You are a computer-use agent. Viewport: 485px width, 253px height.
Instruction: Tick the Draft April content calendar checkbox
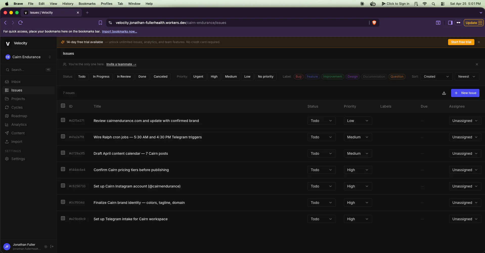pos(63,153)
